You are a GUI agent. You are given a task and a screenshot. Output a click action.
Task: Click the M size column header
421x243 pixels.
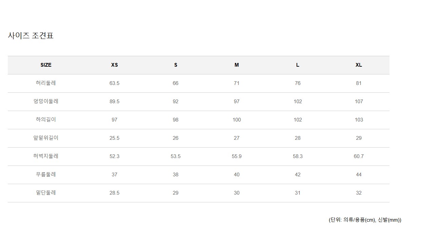point(237,65)
